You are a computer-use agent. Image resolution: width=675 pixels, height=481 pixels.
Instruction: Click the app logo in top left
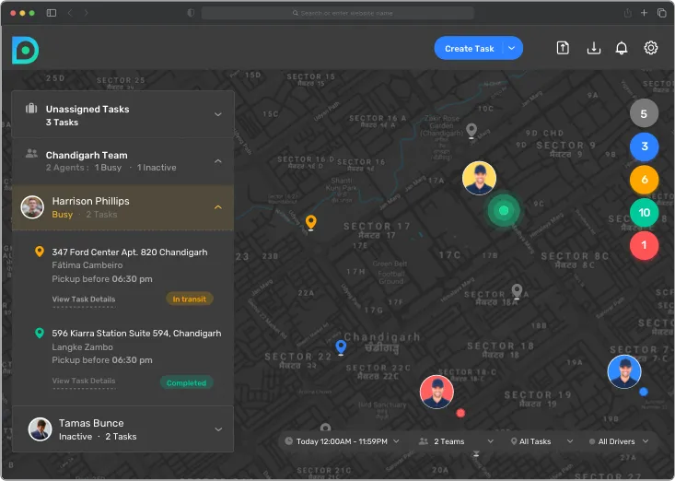pyautogui.click(x=25, y=51)
